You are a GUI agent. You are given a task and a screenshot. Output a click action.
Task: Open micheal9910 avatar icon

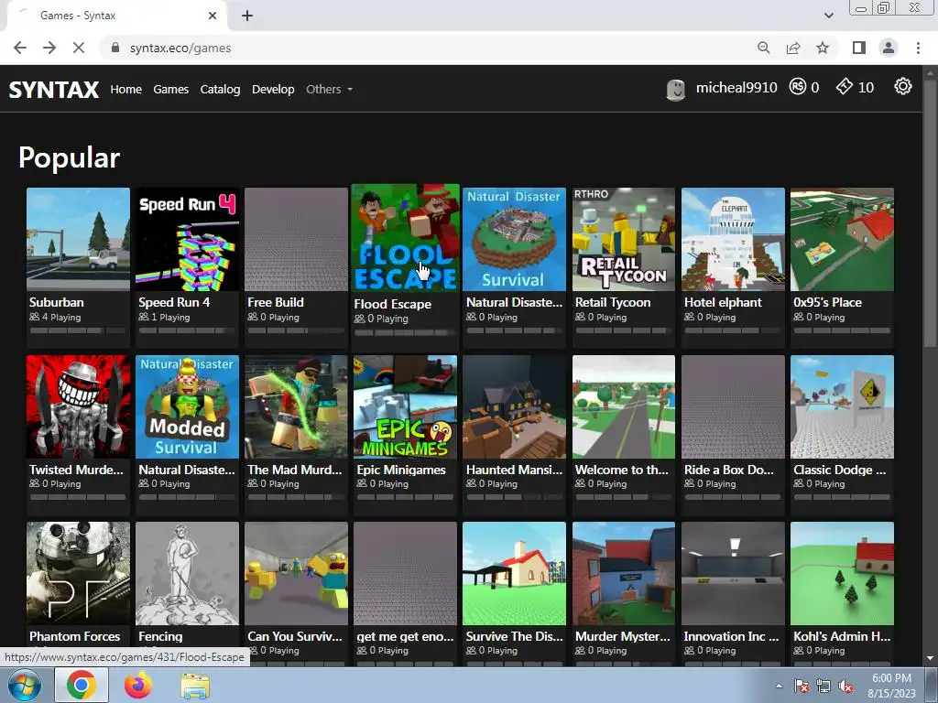pyautogui.click(x=676, y=90)
